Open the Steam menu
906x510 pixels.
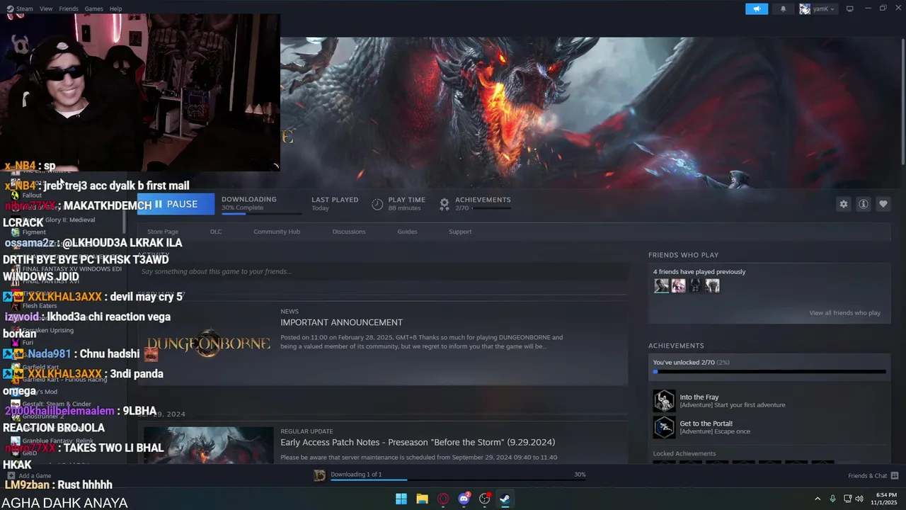(25, 8)
